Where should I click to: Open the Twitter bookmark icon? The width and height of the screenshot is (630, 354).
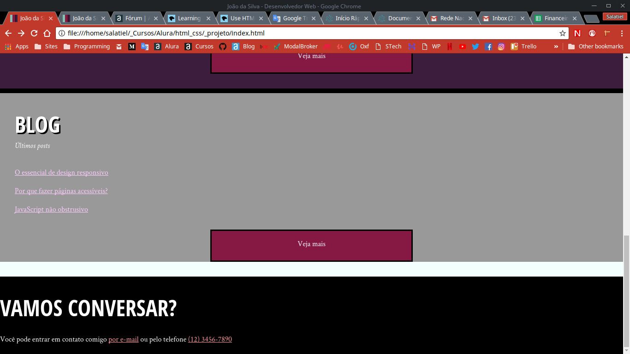(x=475, y=47)
